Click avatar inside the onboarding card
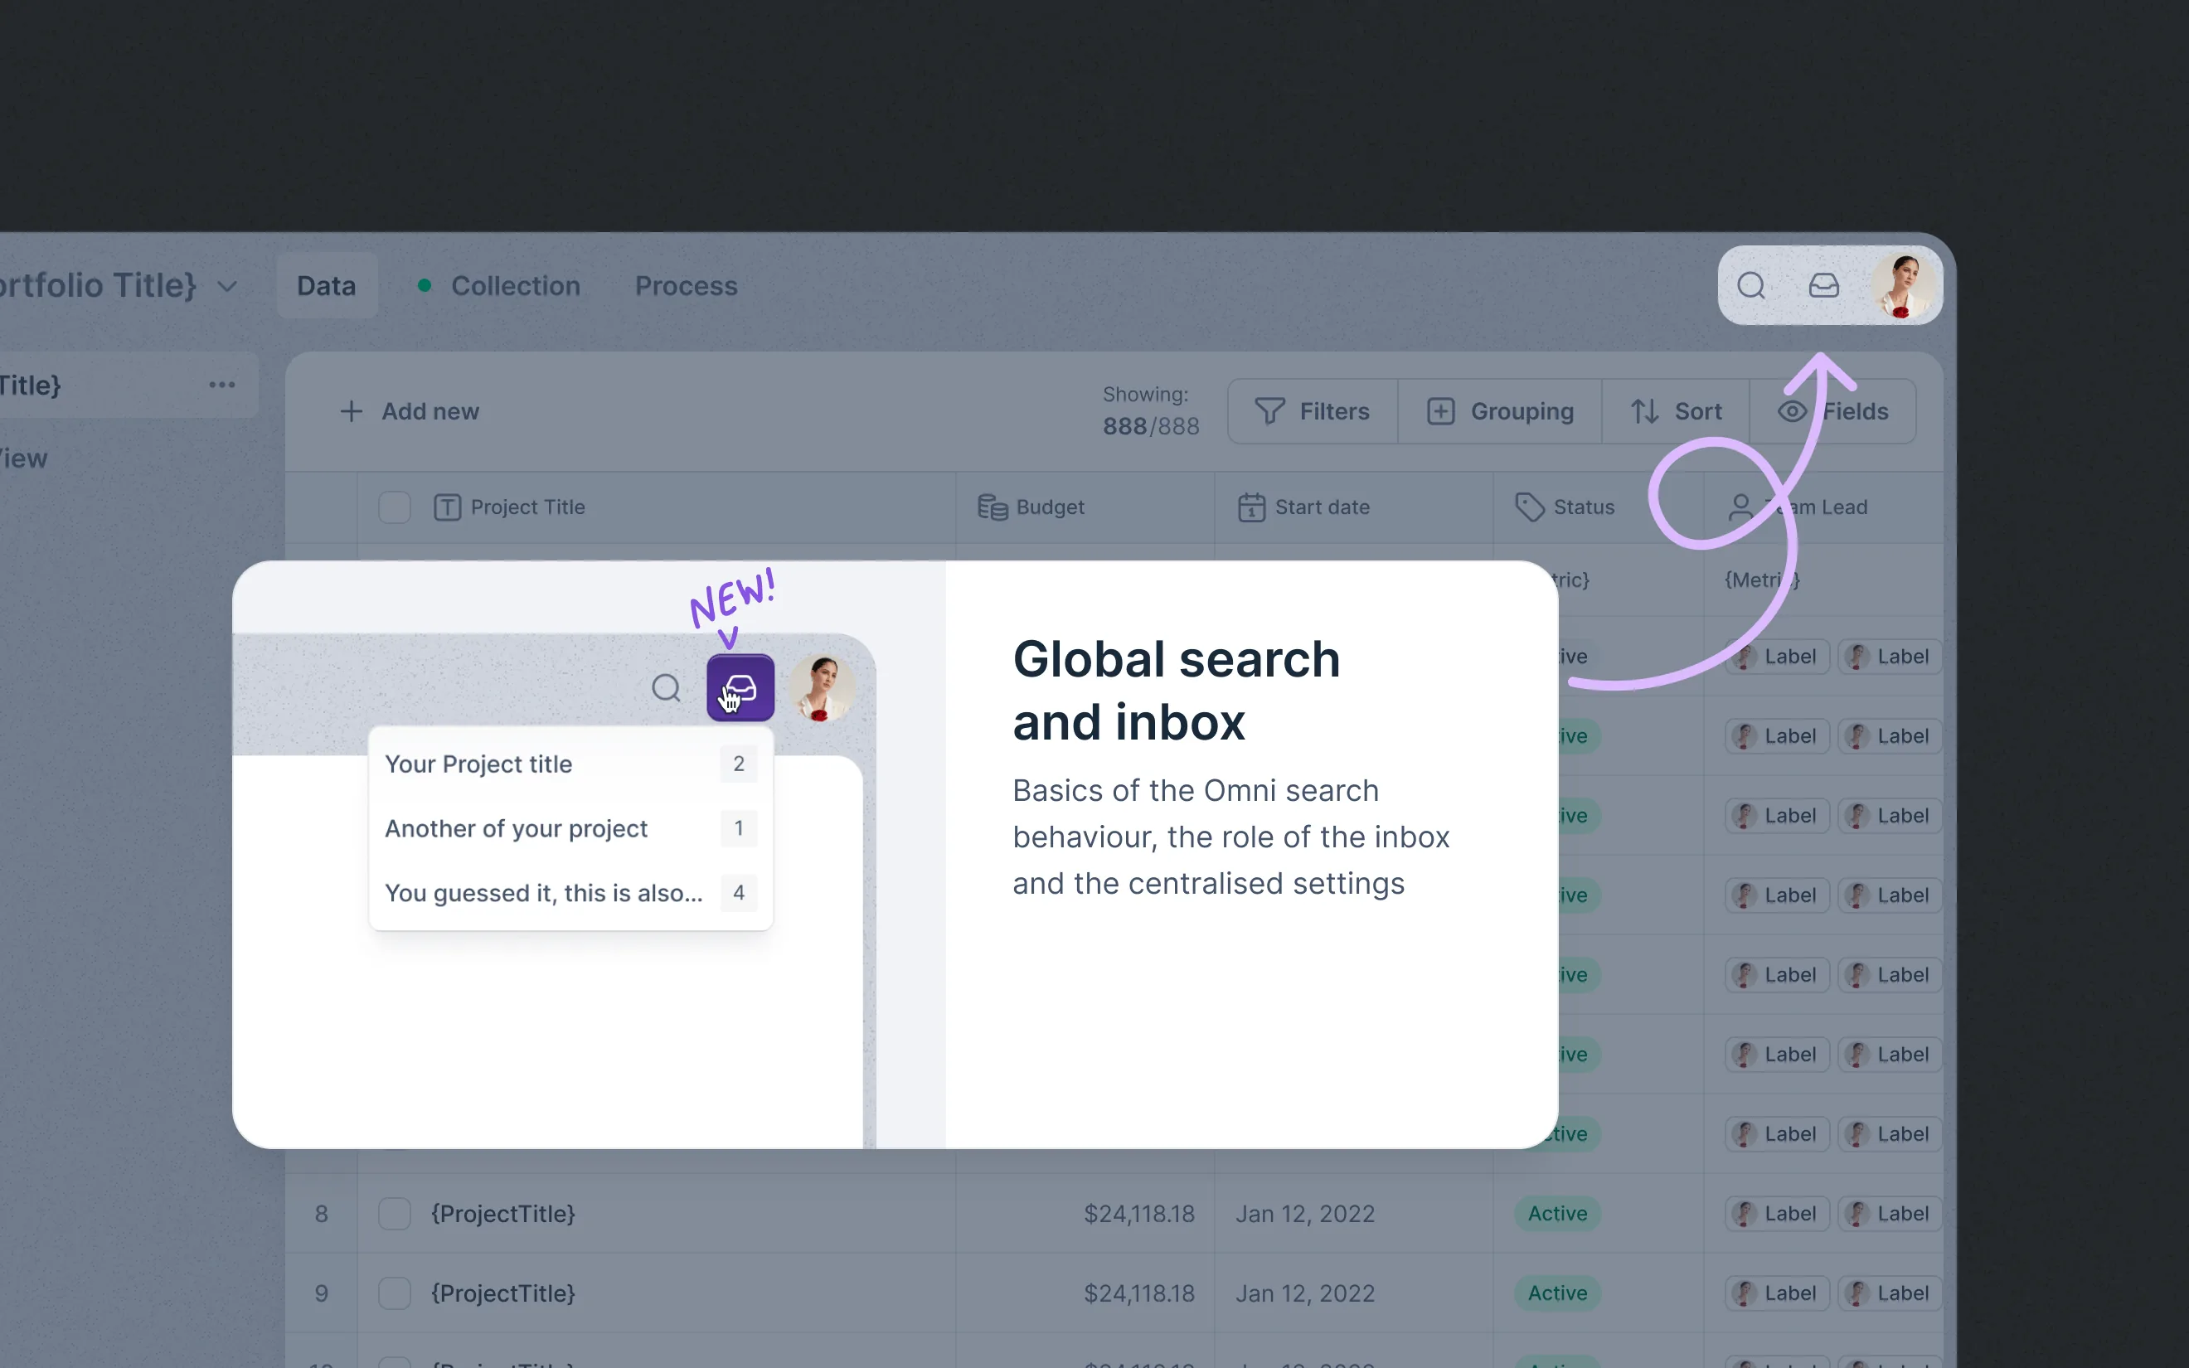This screenshot has height=1368, width=2189. coord(822,687)
